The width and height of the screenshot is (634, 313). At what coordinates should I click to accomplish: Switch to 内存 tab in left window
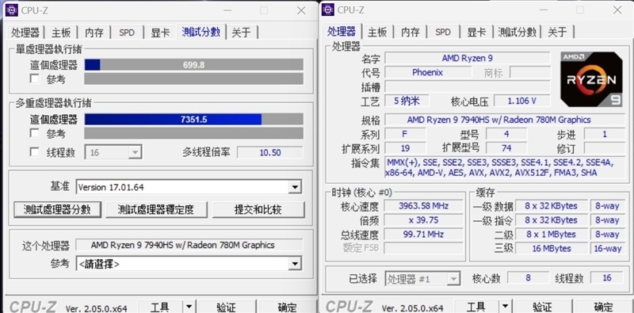click(94, 32)
